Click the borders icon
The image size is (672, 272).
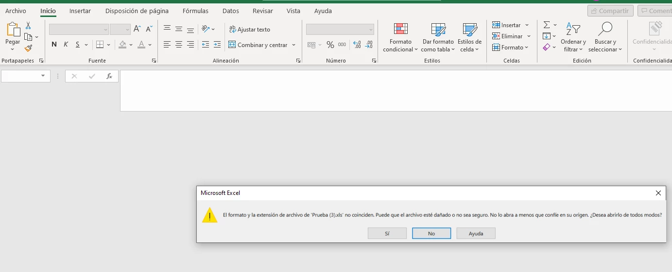coord(100,45)
